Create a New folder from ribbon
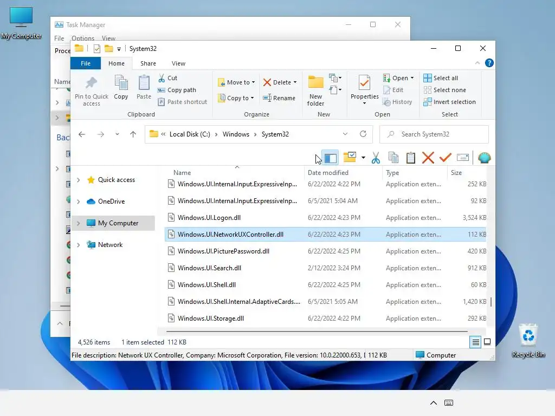The width and height of the screenshot is (555, 416). [315, 90]
